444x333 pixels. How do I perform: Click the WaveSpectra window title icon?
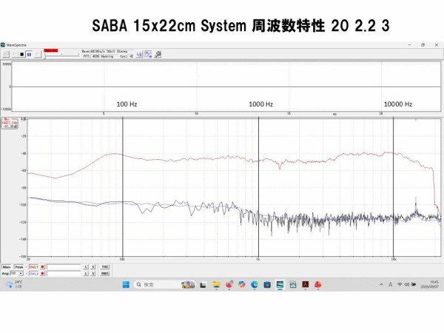pos(3,44)
